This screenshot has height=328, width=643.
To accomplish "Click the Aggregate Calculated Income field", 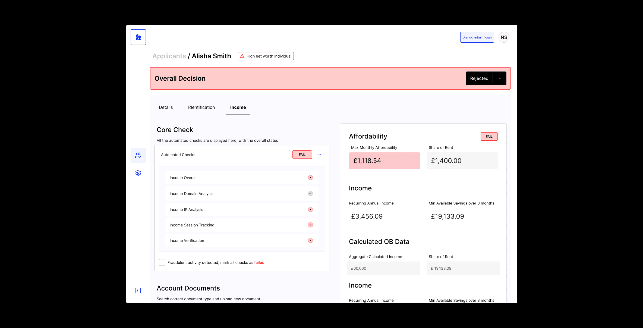I will click(x=383, y=268).
